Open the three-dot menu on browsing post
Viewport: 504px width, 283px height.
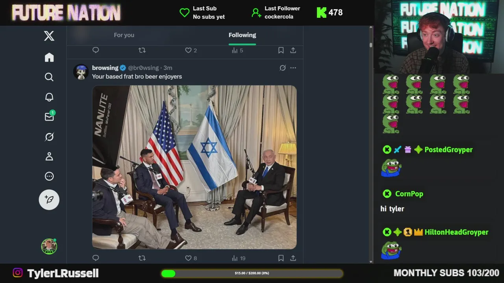click(293, 68)
